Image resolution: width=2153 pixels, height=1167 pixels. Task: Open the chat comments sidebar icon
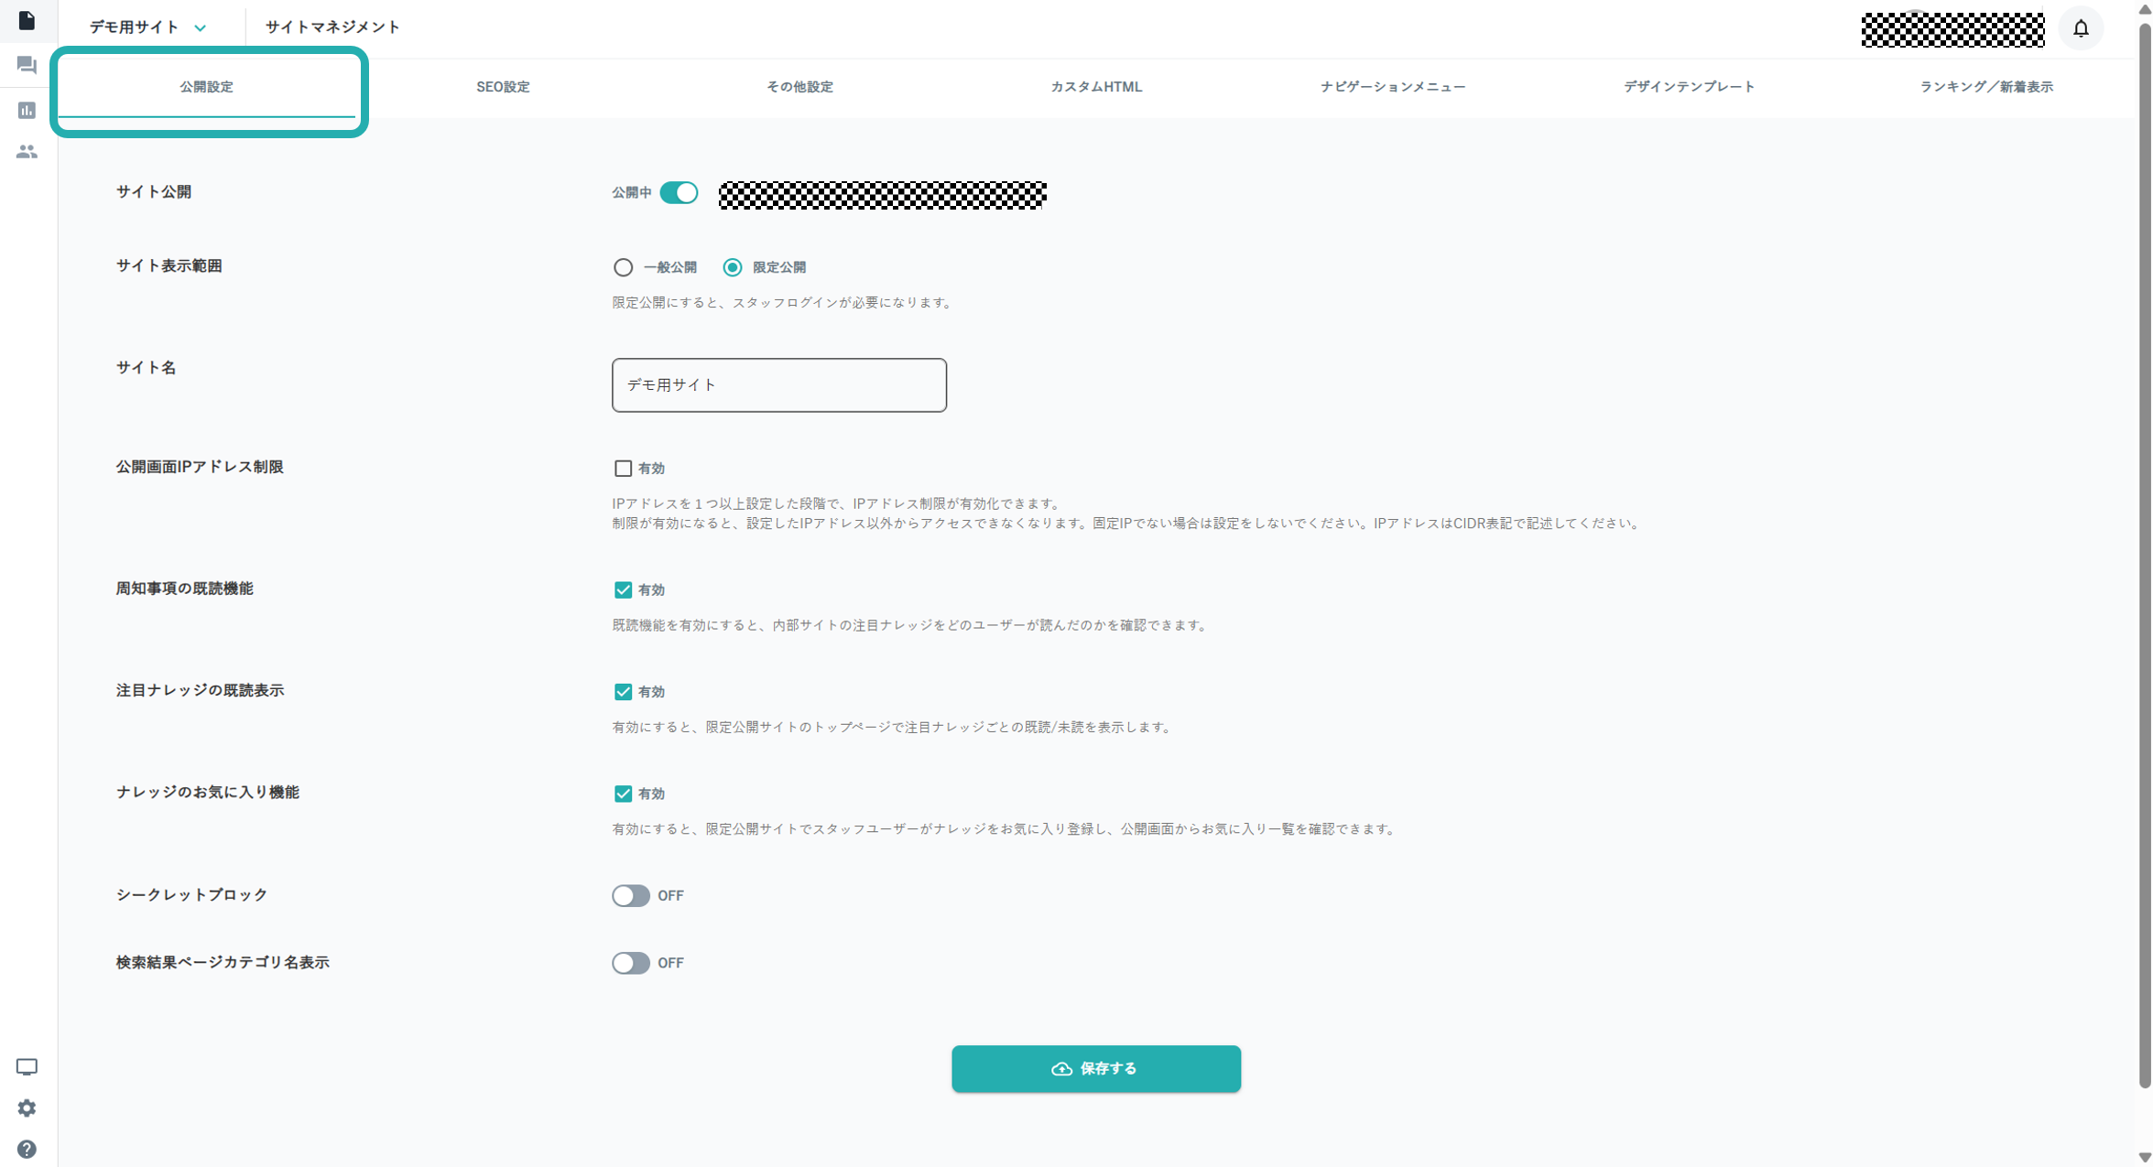[27, 65]
